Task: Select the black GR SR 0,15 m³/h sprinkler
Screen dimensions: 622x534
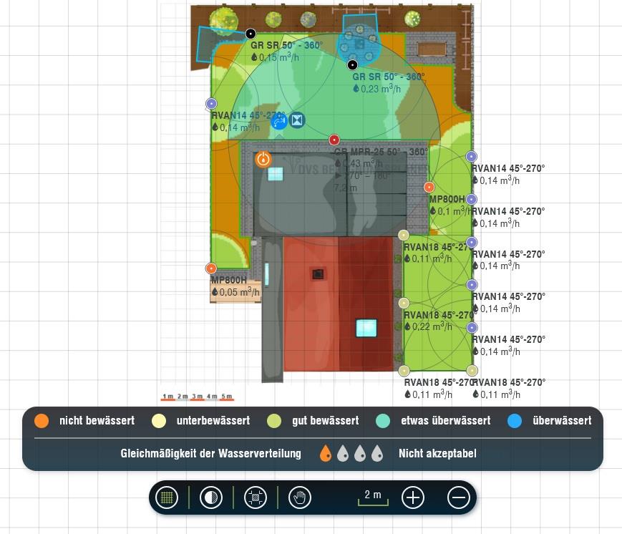Action: [x=251, y=34]
